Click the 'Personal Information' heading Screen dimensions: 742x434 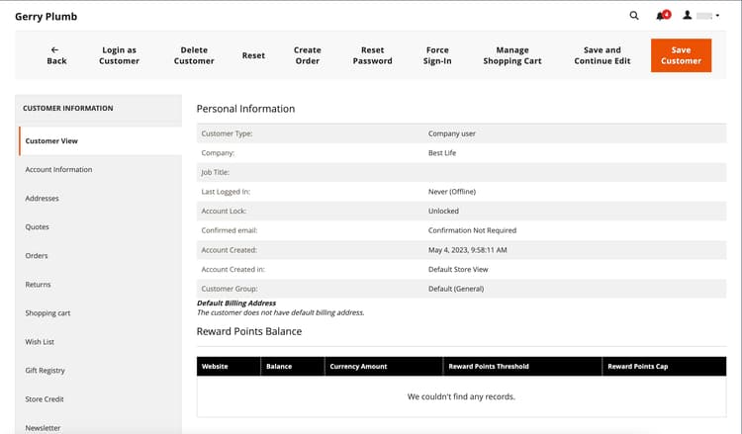(245, 109)
